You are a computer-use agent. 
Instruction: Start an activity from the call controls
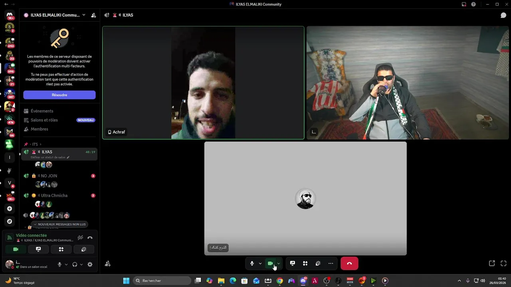[x=305, y=263]
